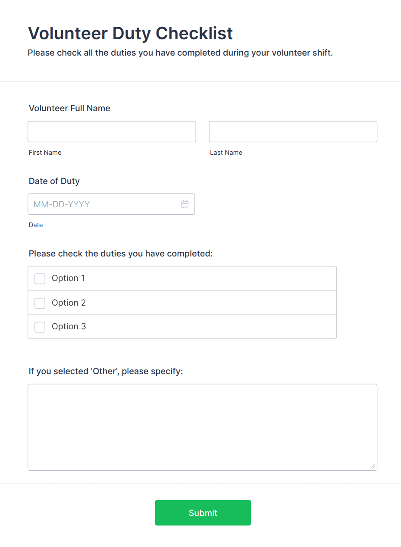Screen dimensions: 401x547
Task: Toggle Option 1 by clicking its label
Action: pyautogui.click(x=68, y=278)
